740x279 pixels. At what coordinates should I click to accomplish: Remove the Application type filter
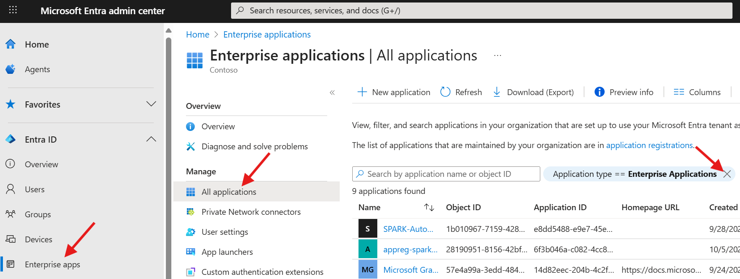point(727,174)
